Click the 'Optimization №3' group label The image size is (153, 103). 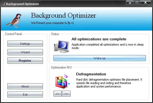coord(61,67)
